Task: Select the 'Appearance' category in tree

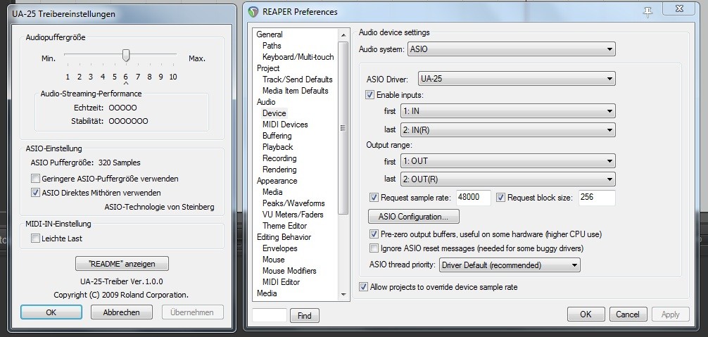Action: 277,181
